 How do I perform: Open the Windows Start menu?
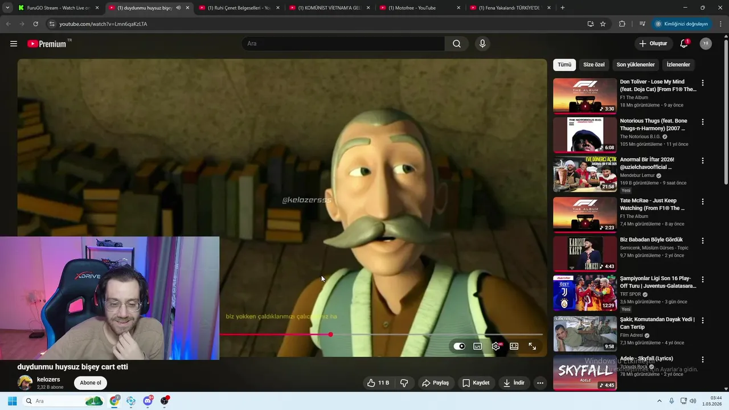pyautogui.click(x=12, y=401)
